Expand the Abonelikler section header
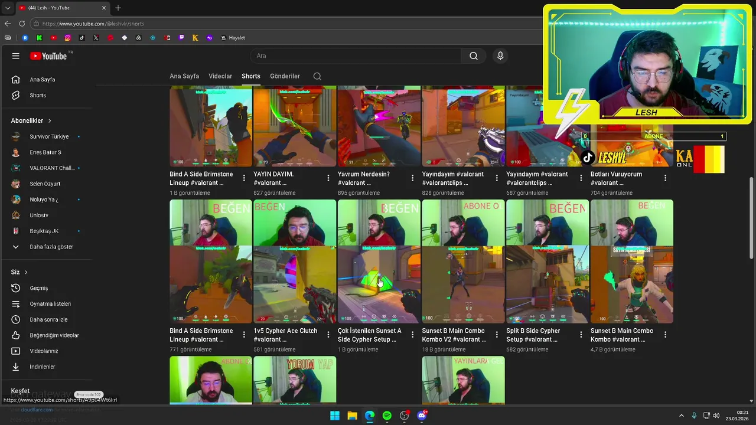Screen dimensions: 756x425 31,120
